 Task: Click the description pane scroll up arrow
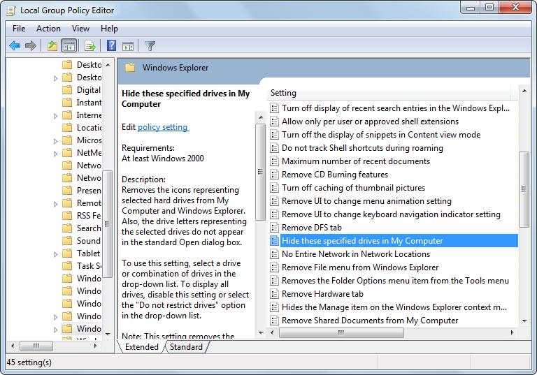tap(261, 117)
